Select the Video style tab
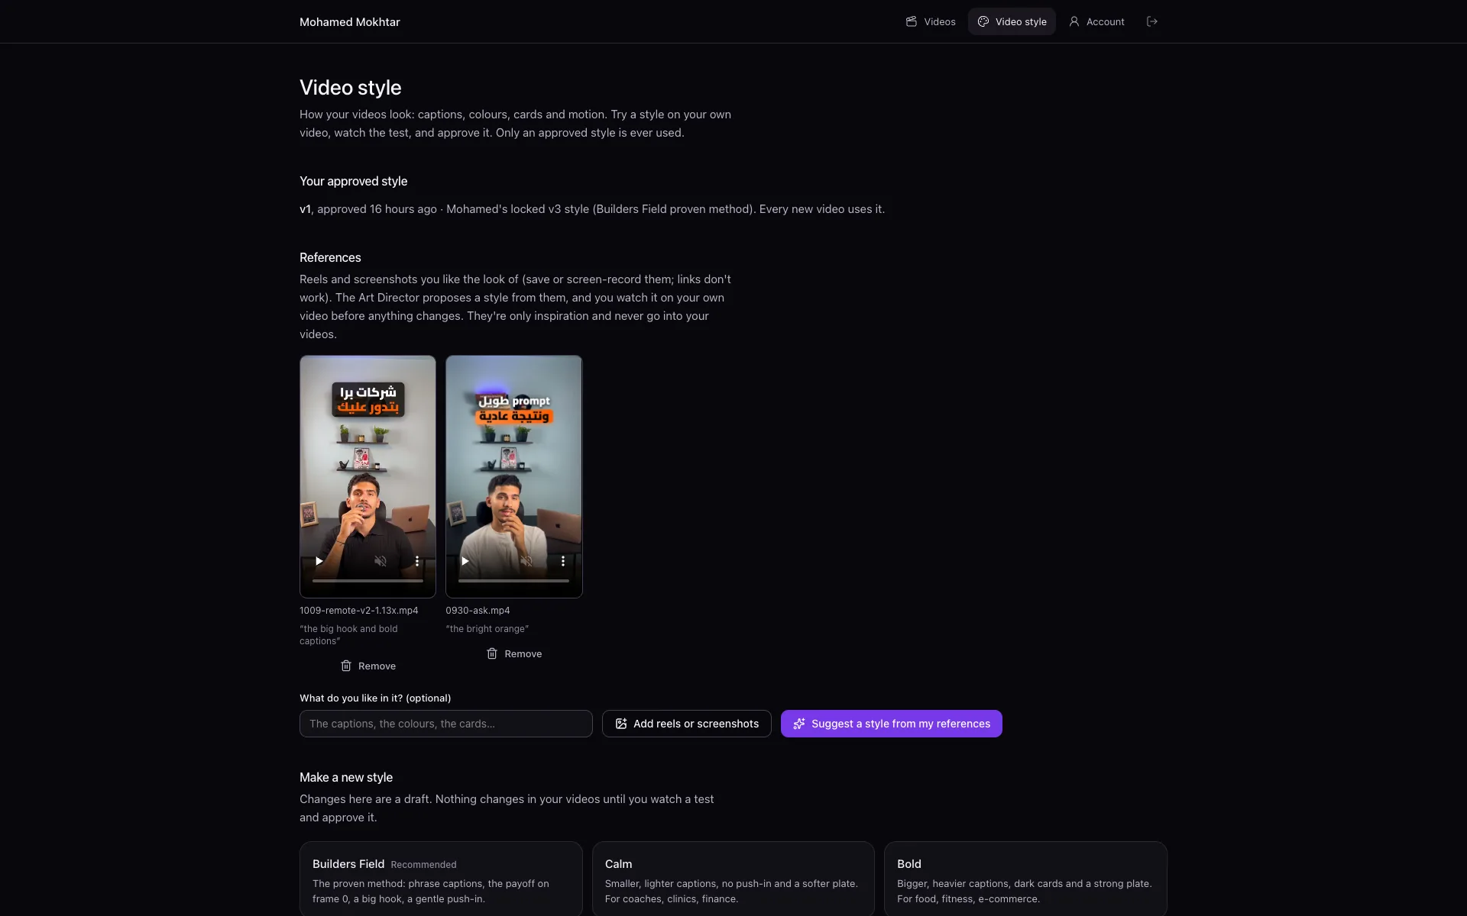The width and height of the screenshot is (1467, 916). [x=1012, y=21]
